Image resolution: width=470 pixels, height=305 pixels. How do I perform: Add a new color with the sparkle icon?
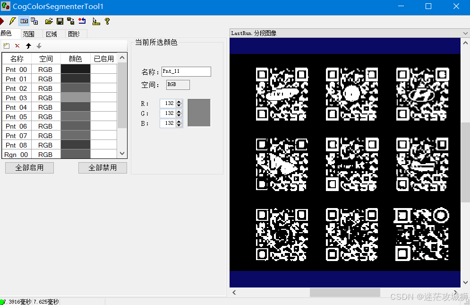pyautogui.click(x=7, y=46)
